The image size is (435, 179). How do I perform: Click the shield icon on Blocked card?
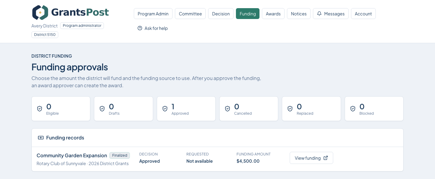pos(353,109)
